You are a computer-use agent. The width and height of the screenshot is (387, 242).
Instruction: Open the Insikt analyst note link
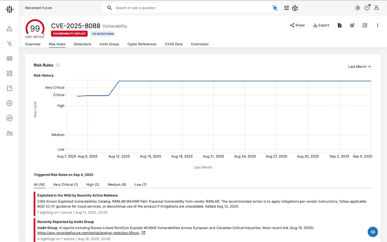(x=88, y=233)
